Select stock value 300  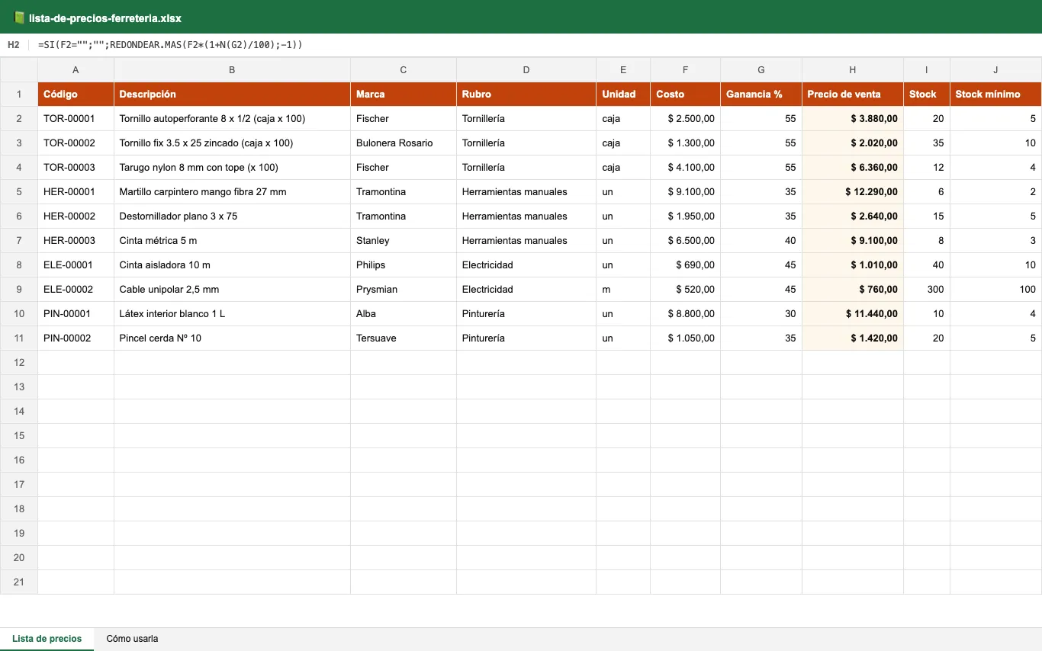click(927, 290)
